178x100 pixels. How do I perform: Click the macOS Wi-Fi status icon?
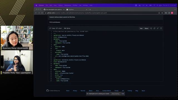pos(154,5)
